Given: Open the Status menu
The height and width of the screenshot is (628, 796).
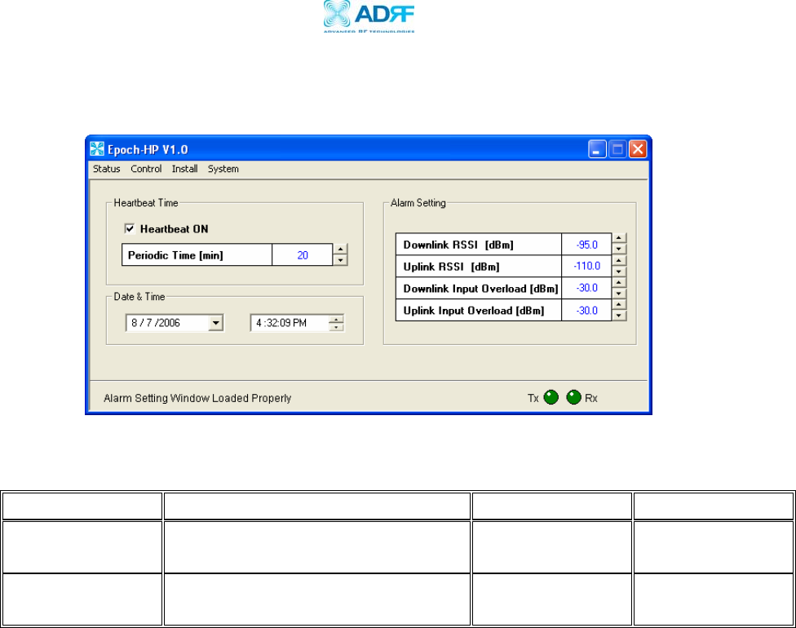Looking at the screenshot, I should click(107, 169).
